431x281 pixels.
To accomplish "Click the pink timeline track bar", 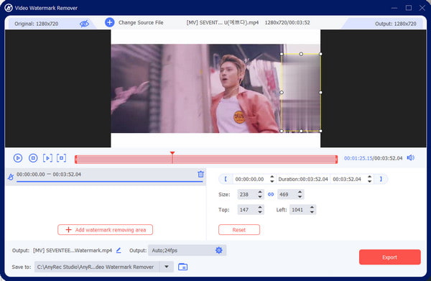I will click(206, 160).
